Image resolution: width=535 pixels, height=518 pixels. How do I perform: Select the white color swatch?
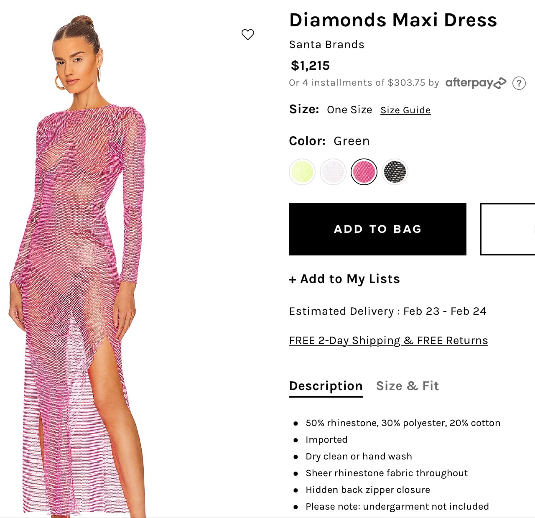333,172
